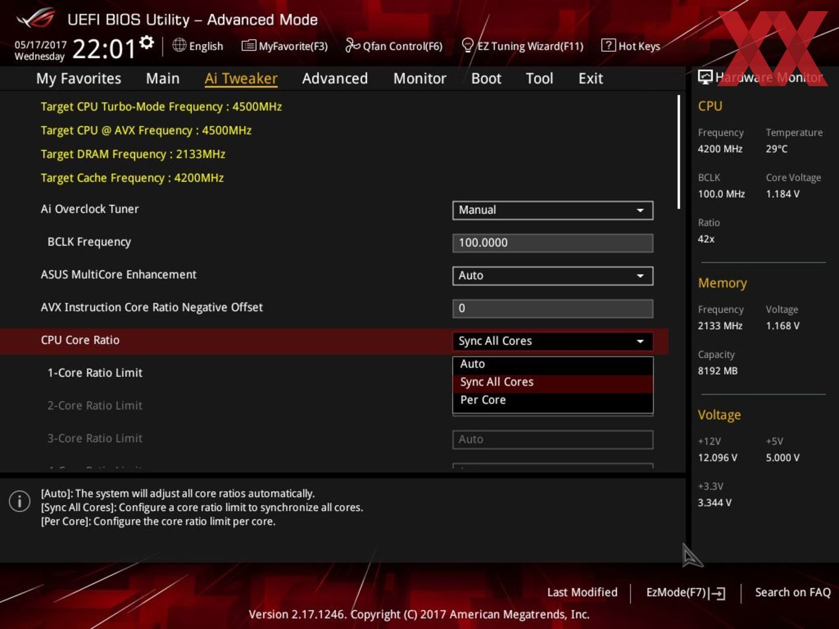
Task: Click the +3.3V 3.344 V reading
Action: pyautogui.click(x=714, y=503)
